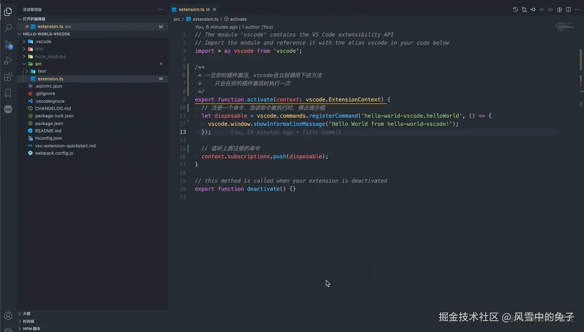Open file history clock icon
This screenshot has height=332, width=584.
coord(515,9)
